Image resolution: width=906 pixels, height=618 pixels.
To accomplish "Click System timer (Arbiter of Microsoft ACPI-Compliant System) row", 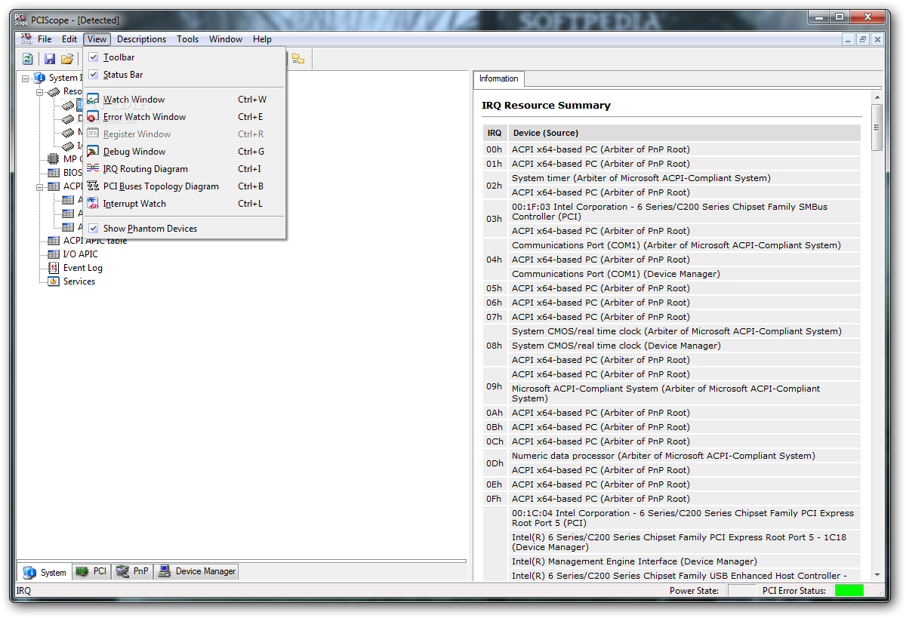I will [685, 178].
